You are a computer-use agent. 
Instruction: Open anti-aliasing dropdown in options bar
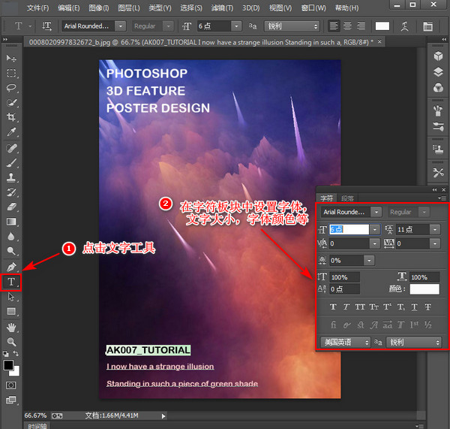pos(292,26)
